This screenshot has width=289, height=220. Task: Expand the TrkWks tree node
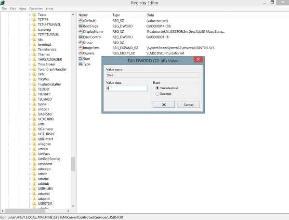pyautogui.click(x=30, y=79)
